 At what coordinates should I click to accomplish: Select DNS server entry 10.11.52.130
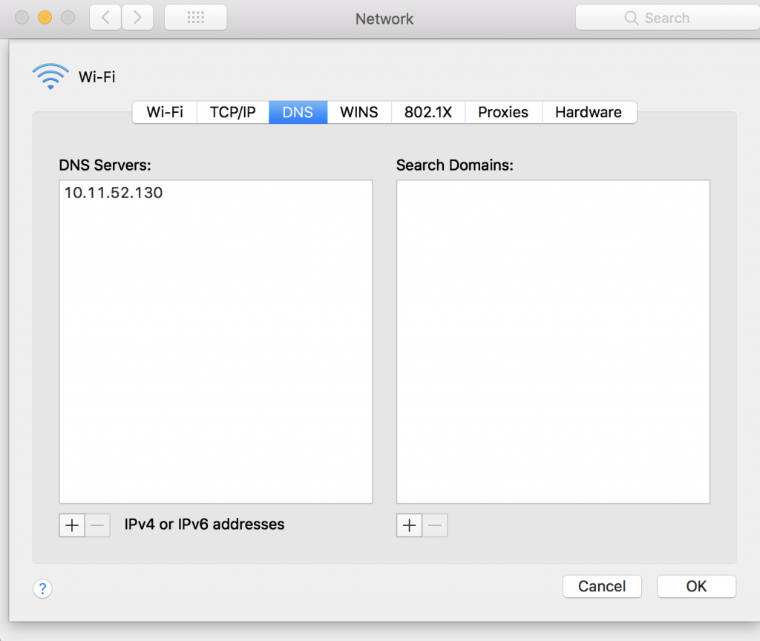[216, 193]
